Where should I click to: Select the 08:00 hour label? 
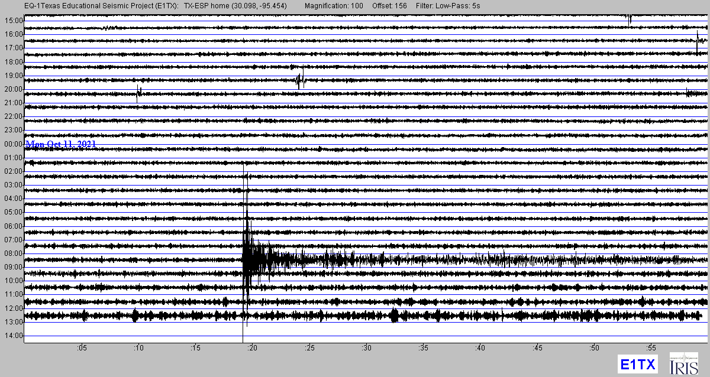click(13, 253)
